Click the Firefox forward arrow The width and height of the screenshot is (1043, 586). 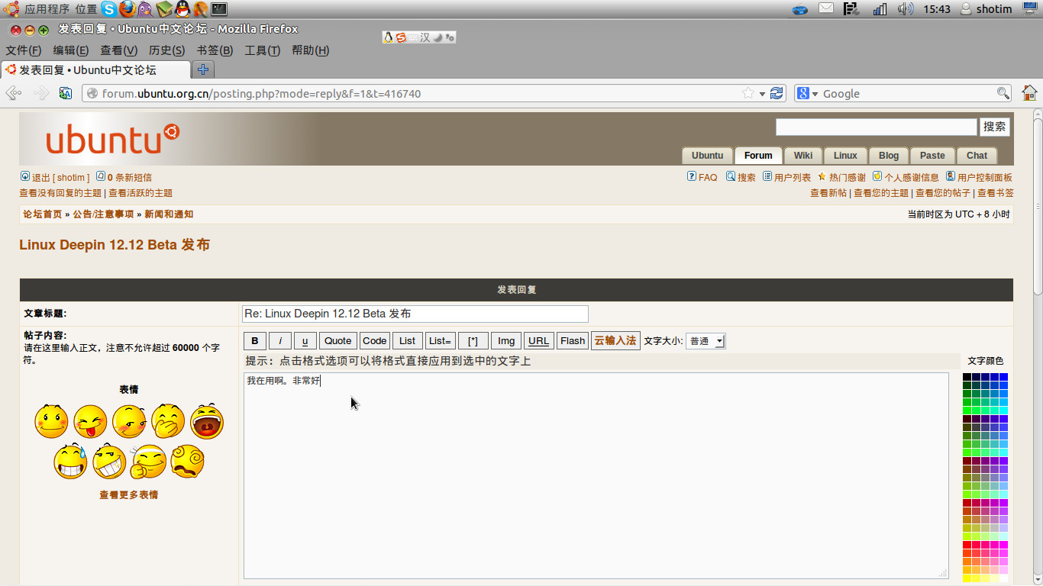point(41,93)
